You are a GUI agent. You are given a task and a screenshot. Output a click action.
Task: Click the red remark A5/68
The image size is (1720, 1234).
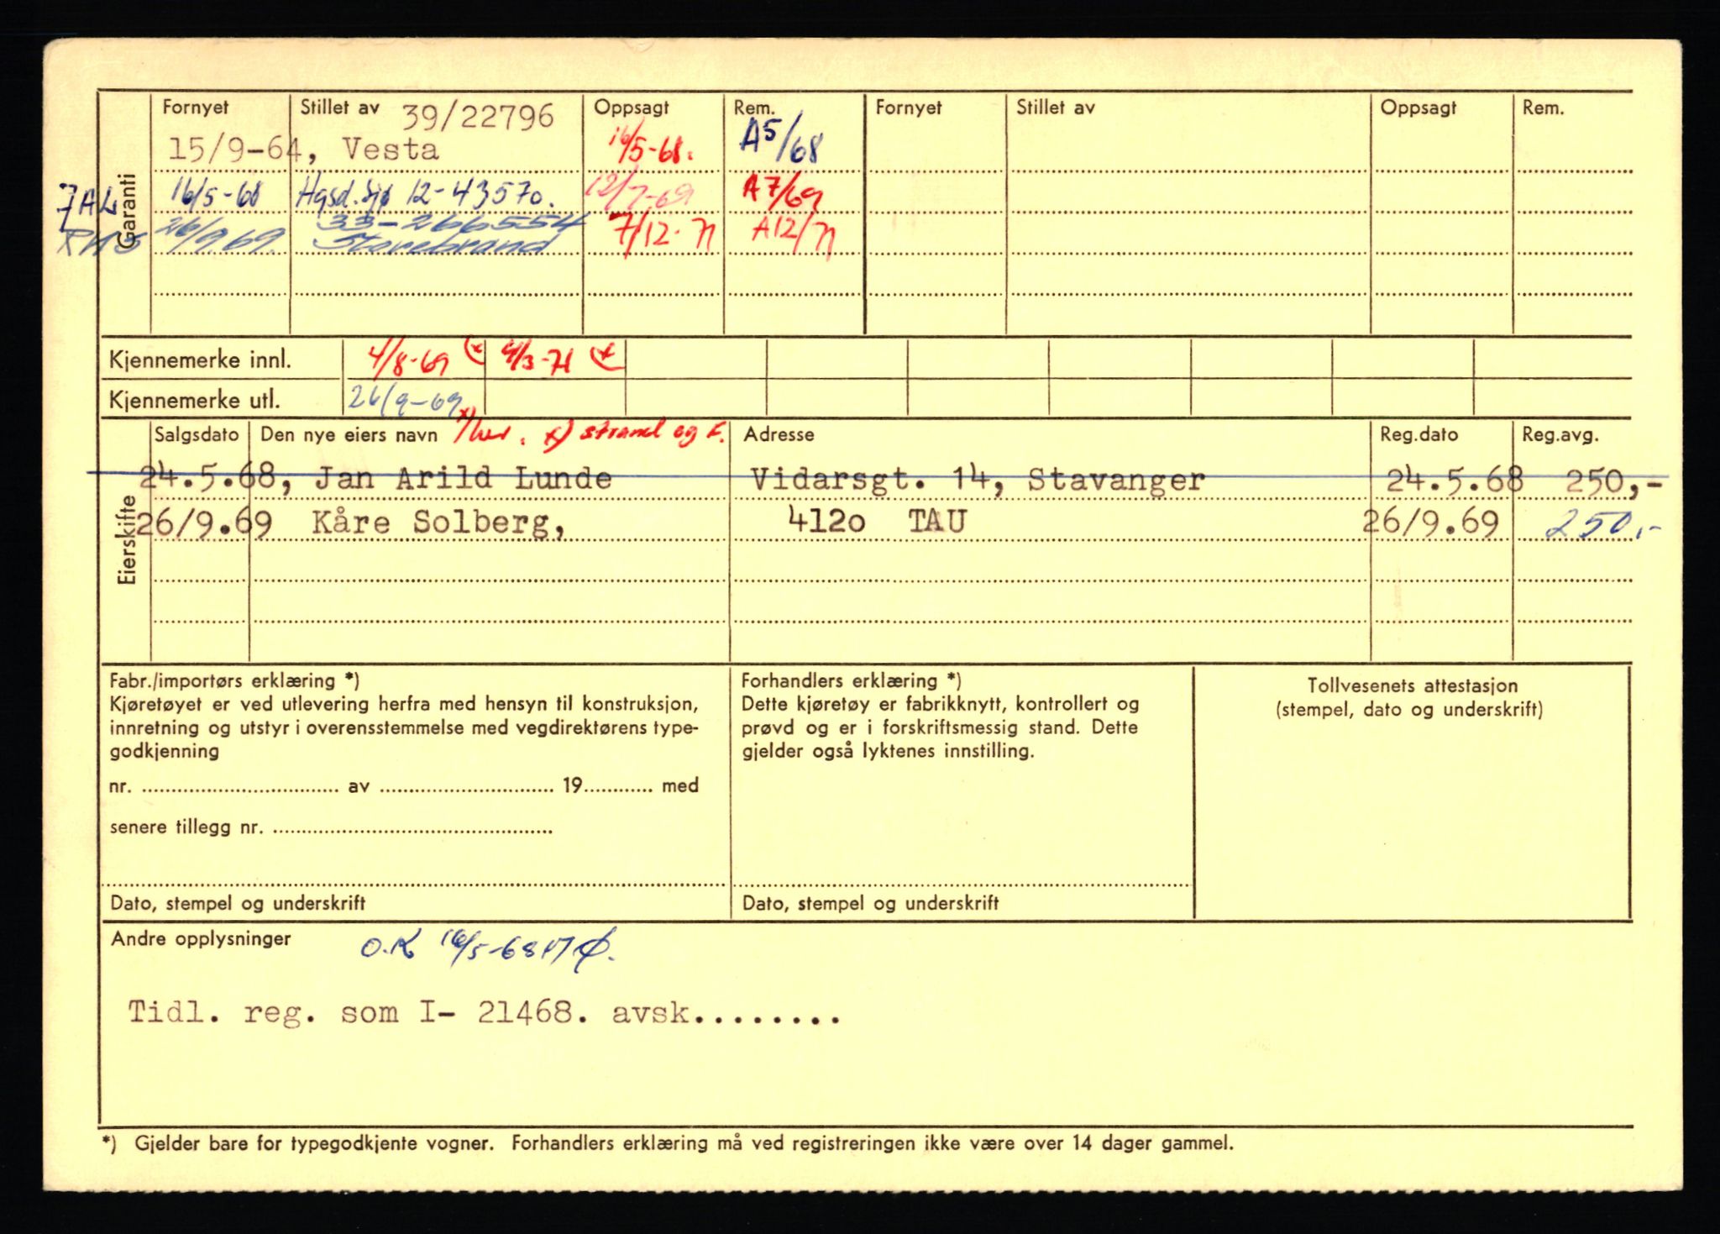coord(783,139)
